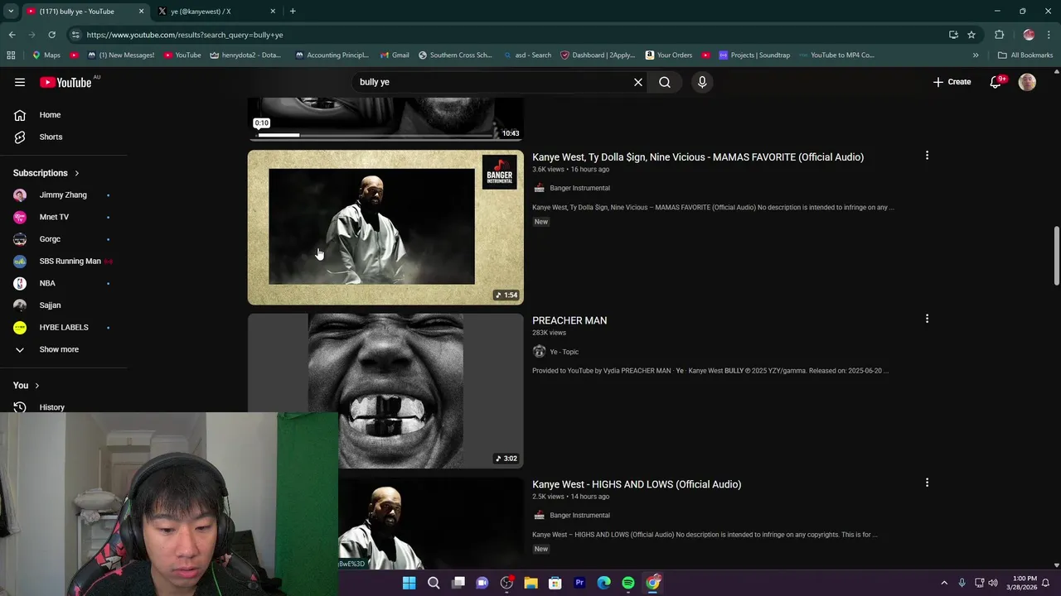This screenshot has width=1061, height=596.
Task: Click the page vertical scrollbar
Action: pyautogui.click(x=1056, y=257)
